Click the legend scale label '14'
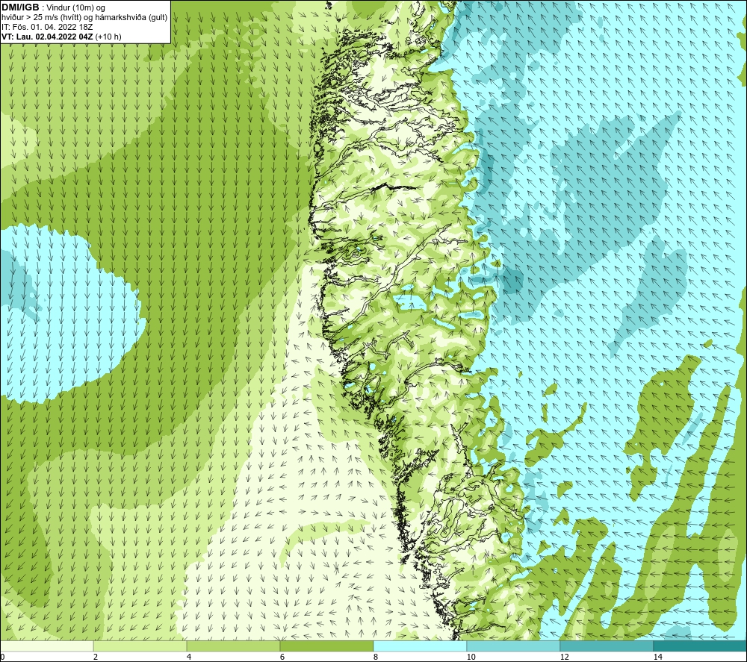This screenshot has width=747, height=662. click(x=657, y=658)
